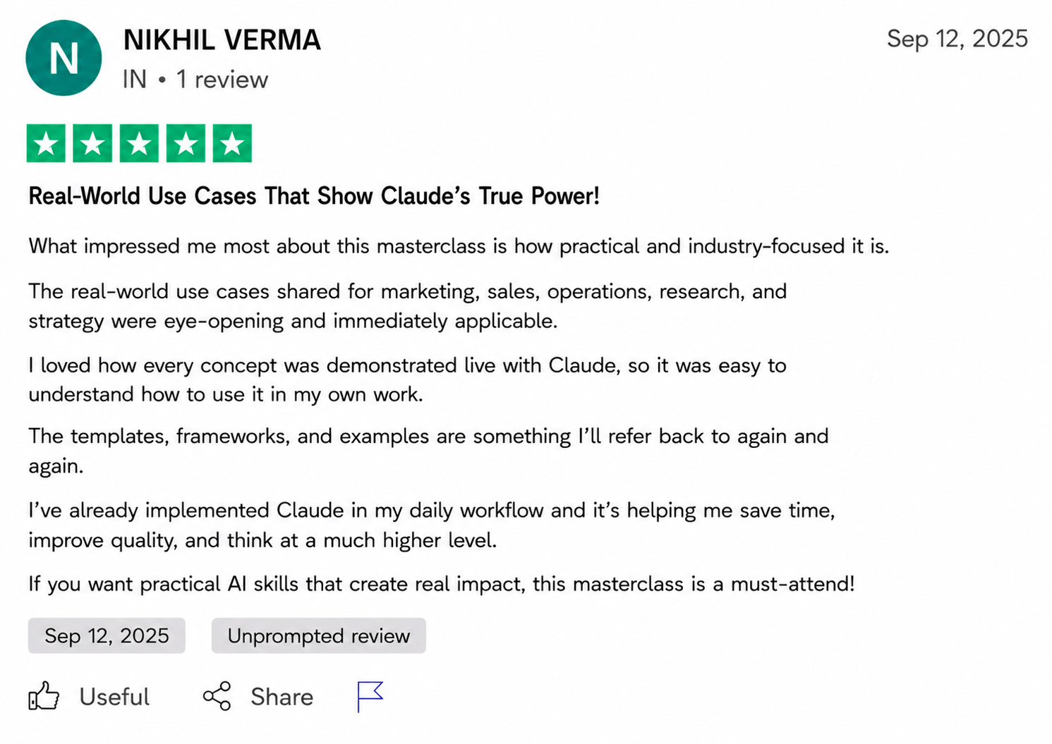
Task: Click the final 'must-attend' sentence of the review
Action: coord(442,584)
